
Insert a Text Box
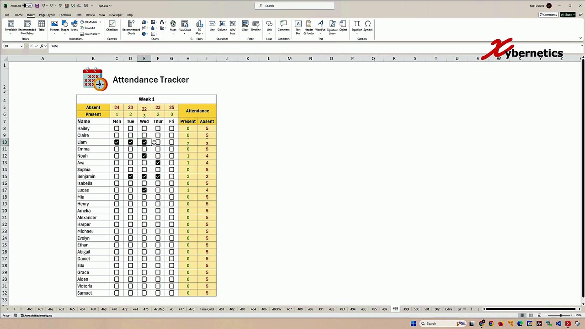pos(298,27)
